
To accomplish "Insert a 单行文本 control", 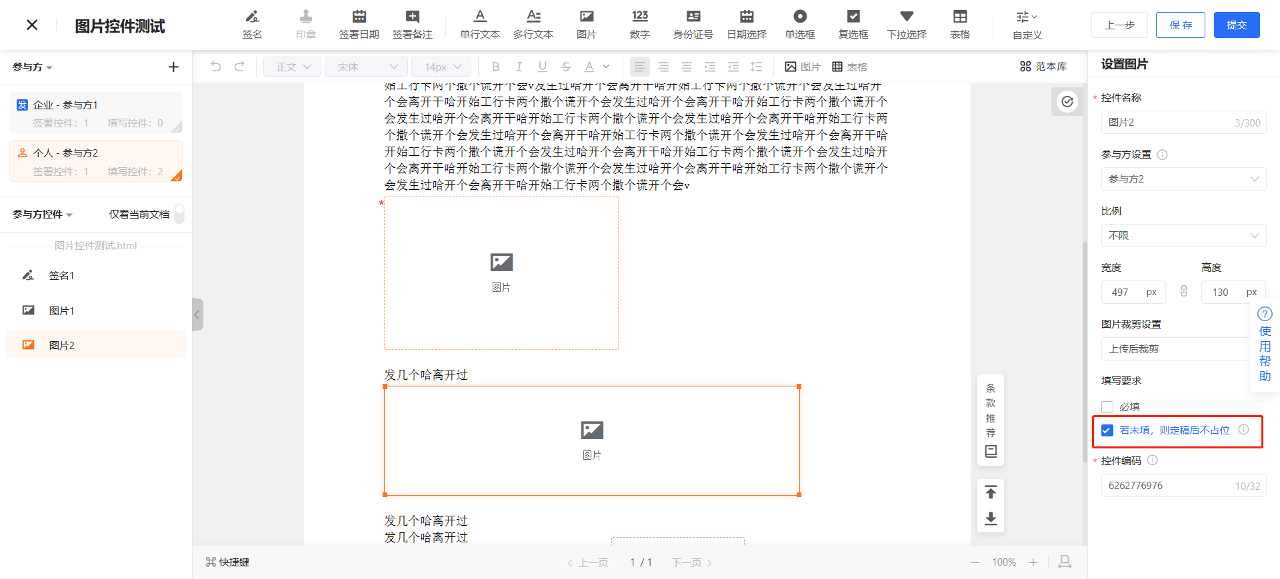I will (x=480, y=25).
